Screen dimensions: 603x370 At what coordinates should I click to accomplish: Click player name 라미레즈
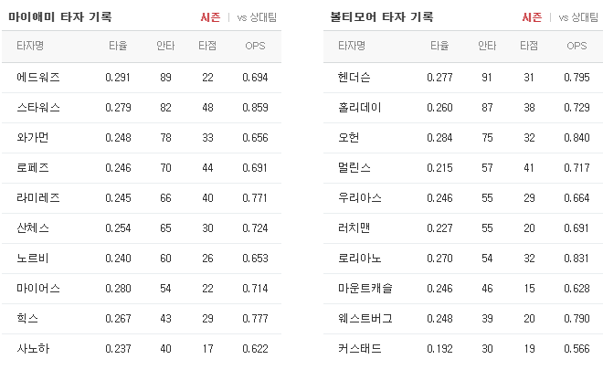coord(38,197)
